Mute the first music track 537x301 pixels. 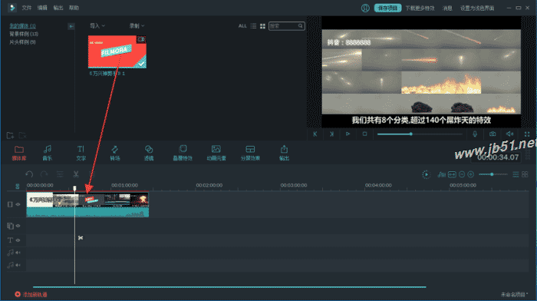(18, 253)
